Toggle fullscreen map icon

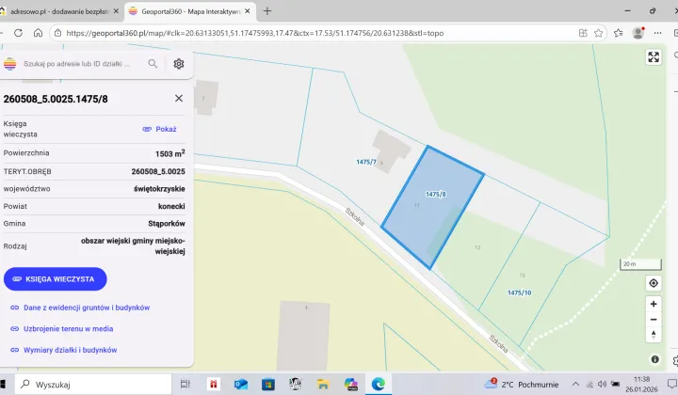click(x=654, y=57)
